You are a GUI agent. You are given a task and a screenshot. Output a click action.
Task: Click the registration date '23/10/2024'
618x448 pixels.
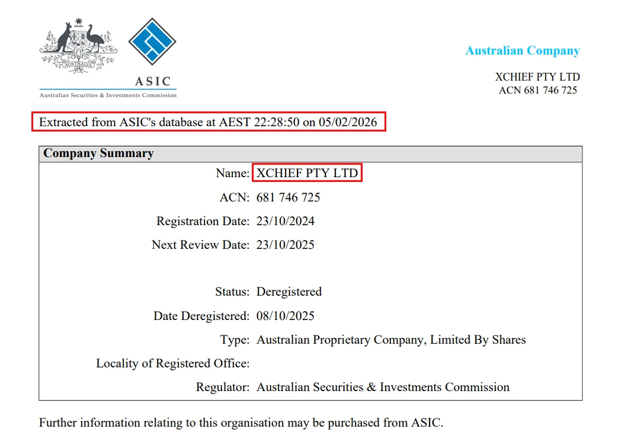click(286, 221)
